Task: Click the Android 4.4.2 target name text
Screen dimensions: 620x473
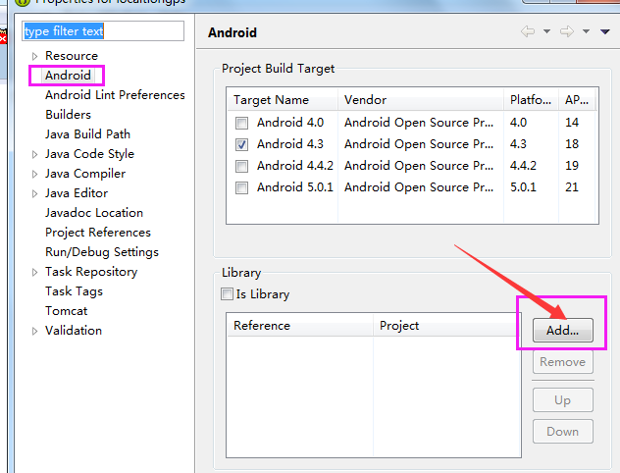Action: pyautogui.click(x=295, y=165)
